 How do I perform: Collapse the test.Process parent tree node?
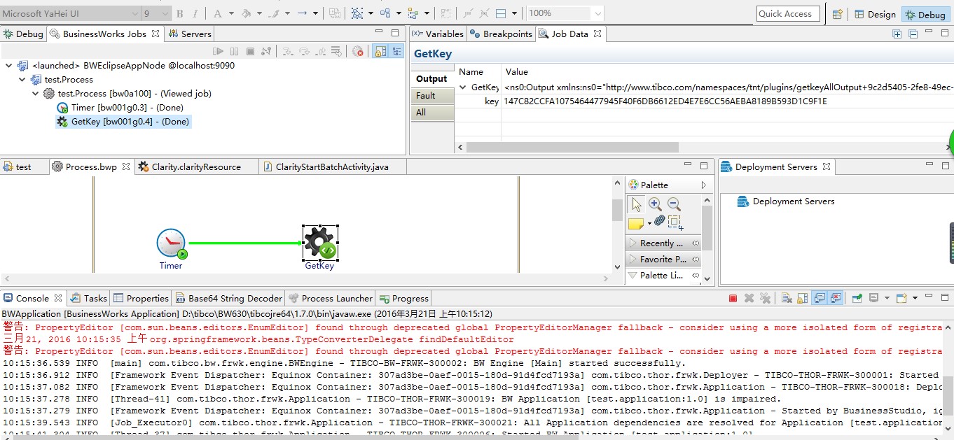(22, 79)
